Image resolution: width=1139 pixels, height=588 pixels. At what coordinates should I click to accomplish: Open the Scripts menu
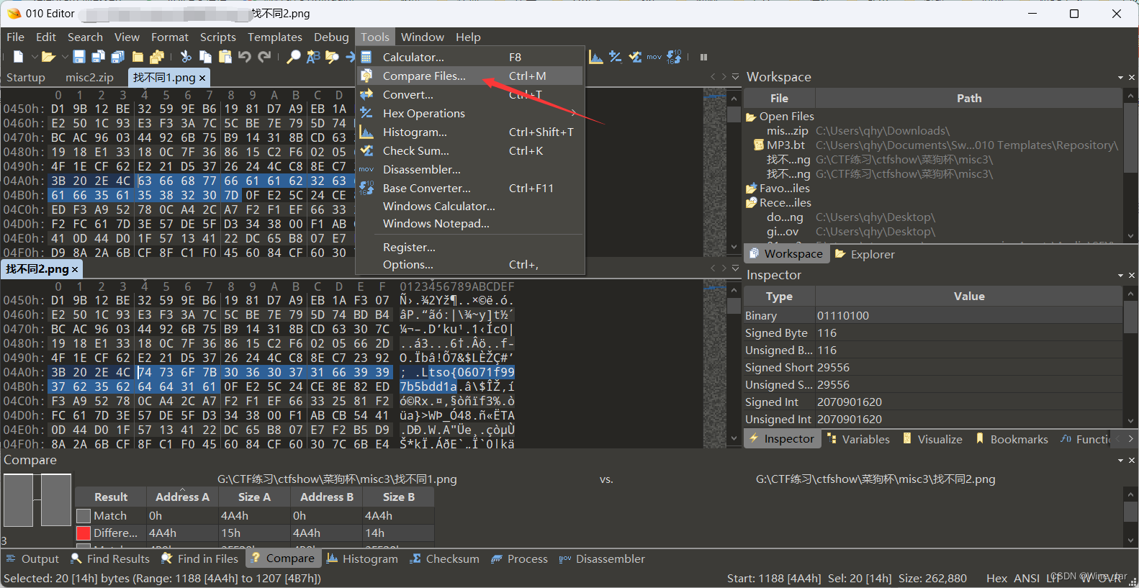218,37
